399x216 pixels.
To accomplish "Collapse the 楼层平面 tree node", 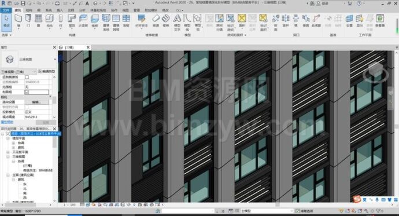I will pos(8,138).
